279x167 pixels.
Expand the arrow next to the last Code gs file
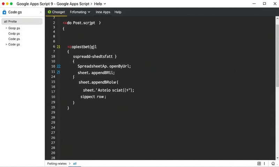pyautogui.click(x=6, y=45)
